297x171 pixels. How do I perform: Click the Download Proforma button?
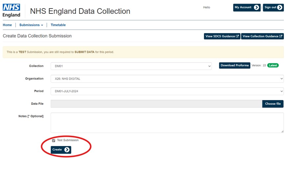tap(235, 65)
